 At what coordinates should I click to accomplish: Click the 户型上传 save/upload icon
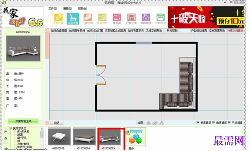point(131,19)
